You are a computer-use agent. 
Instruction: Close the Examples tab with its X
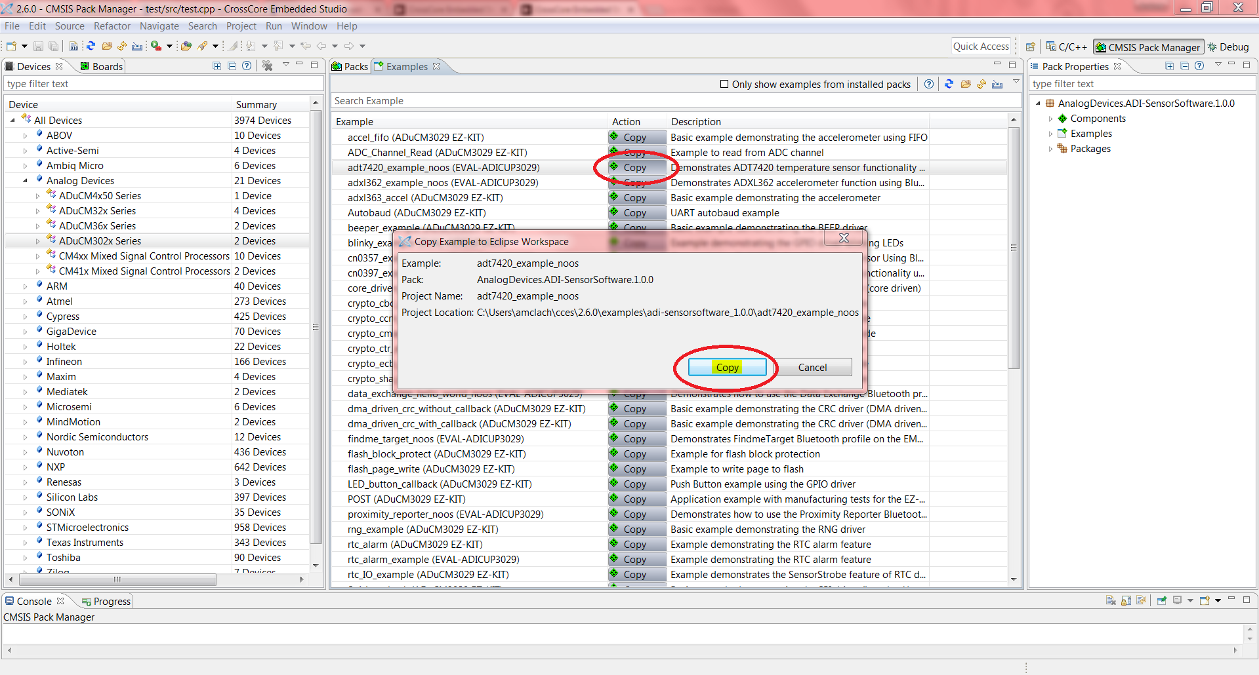click(436, 66)
